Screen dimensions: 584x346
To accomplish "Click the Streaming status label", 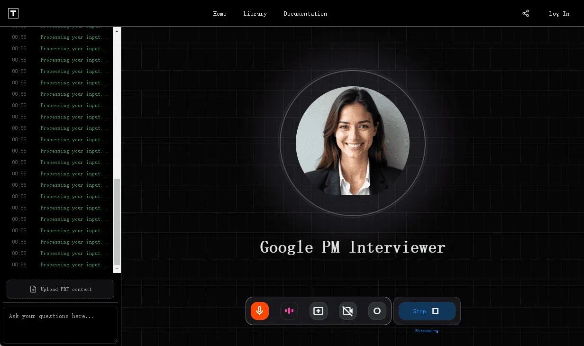I will pos(427,331).
